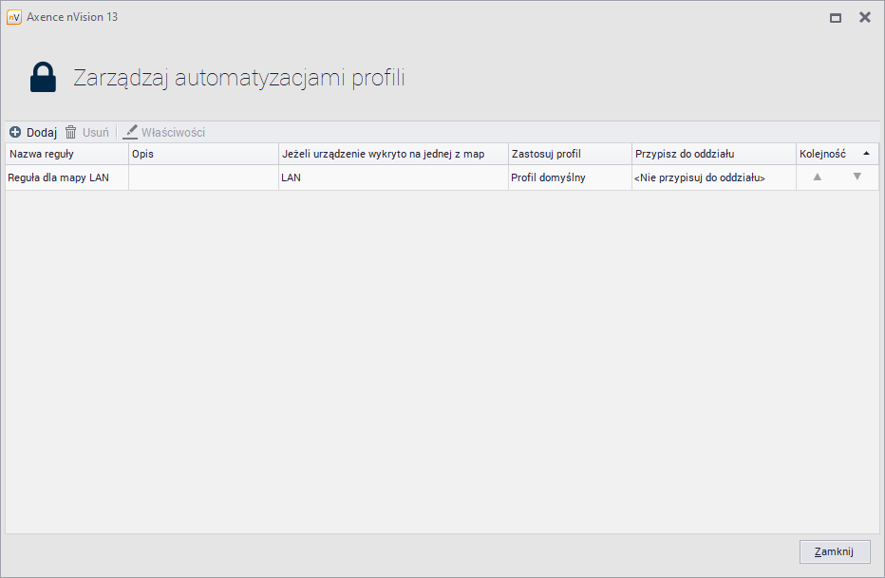This screenshot has height=578, width=885.
Task: Click the 'Jeżeli urządzenie wykryto' column header
Action: point(393,154)
